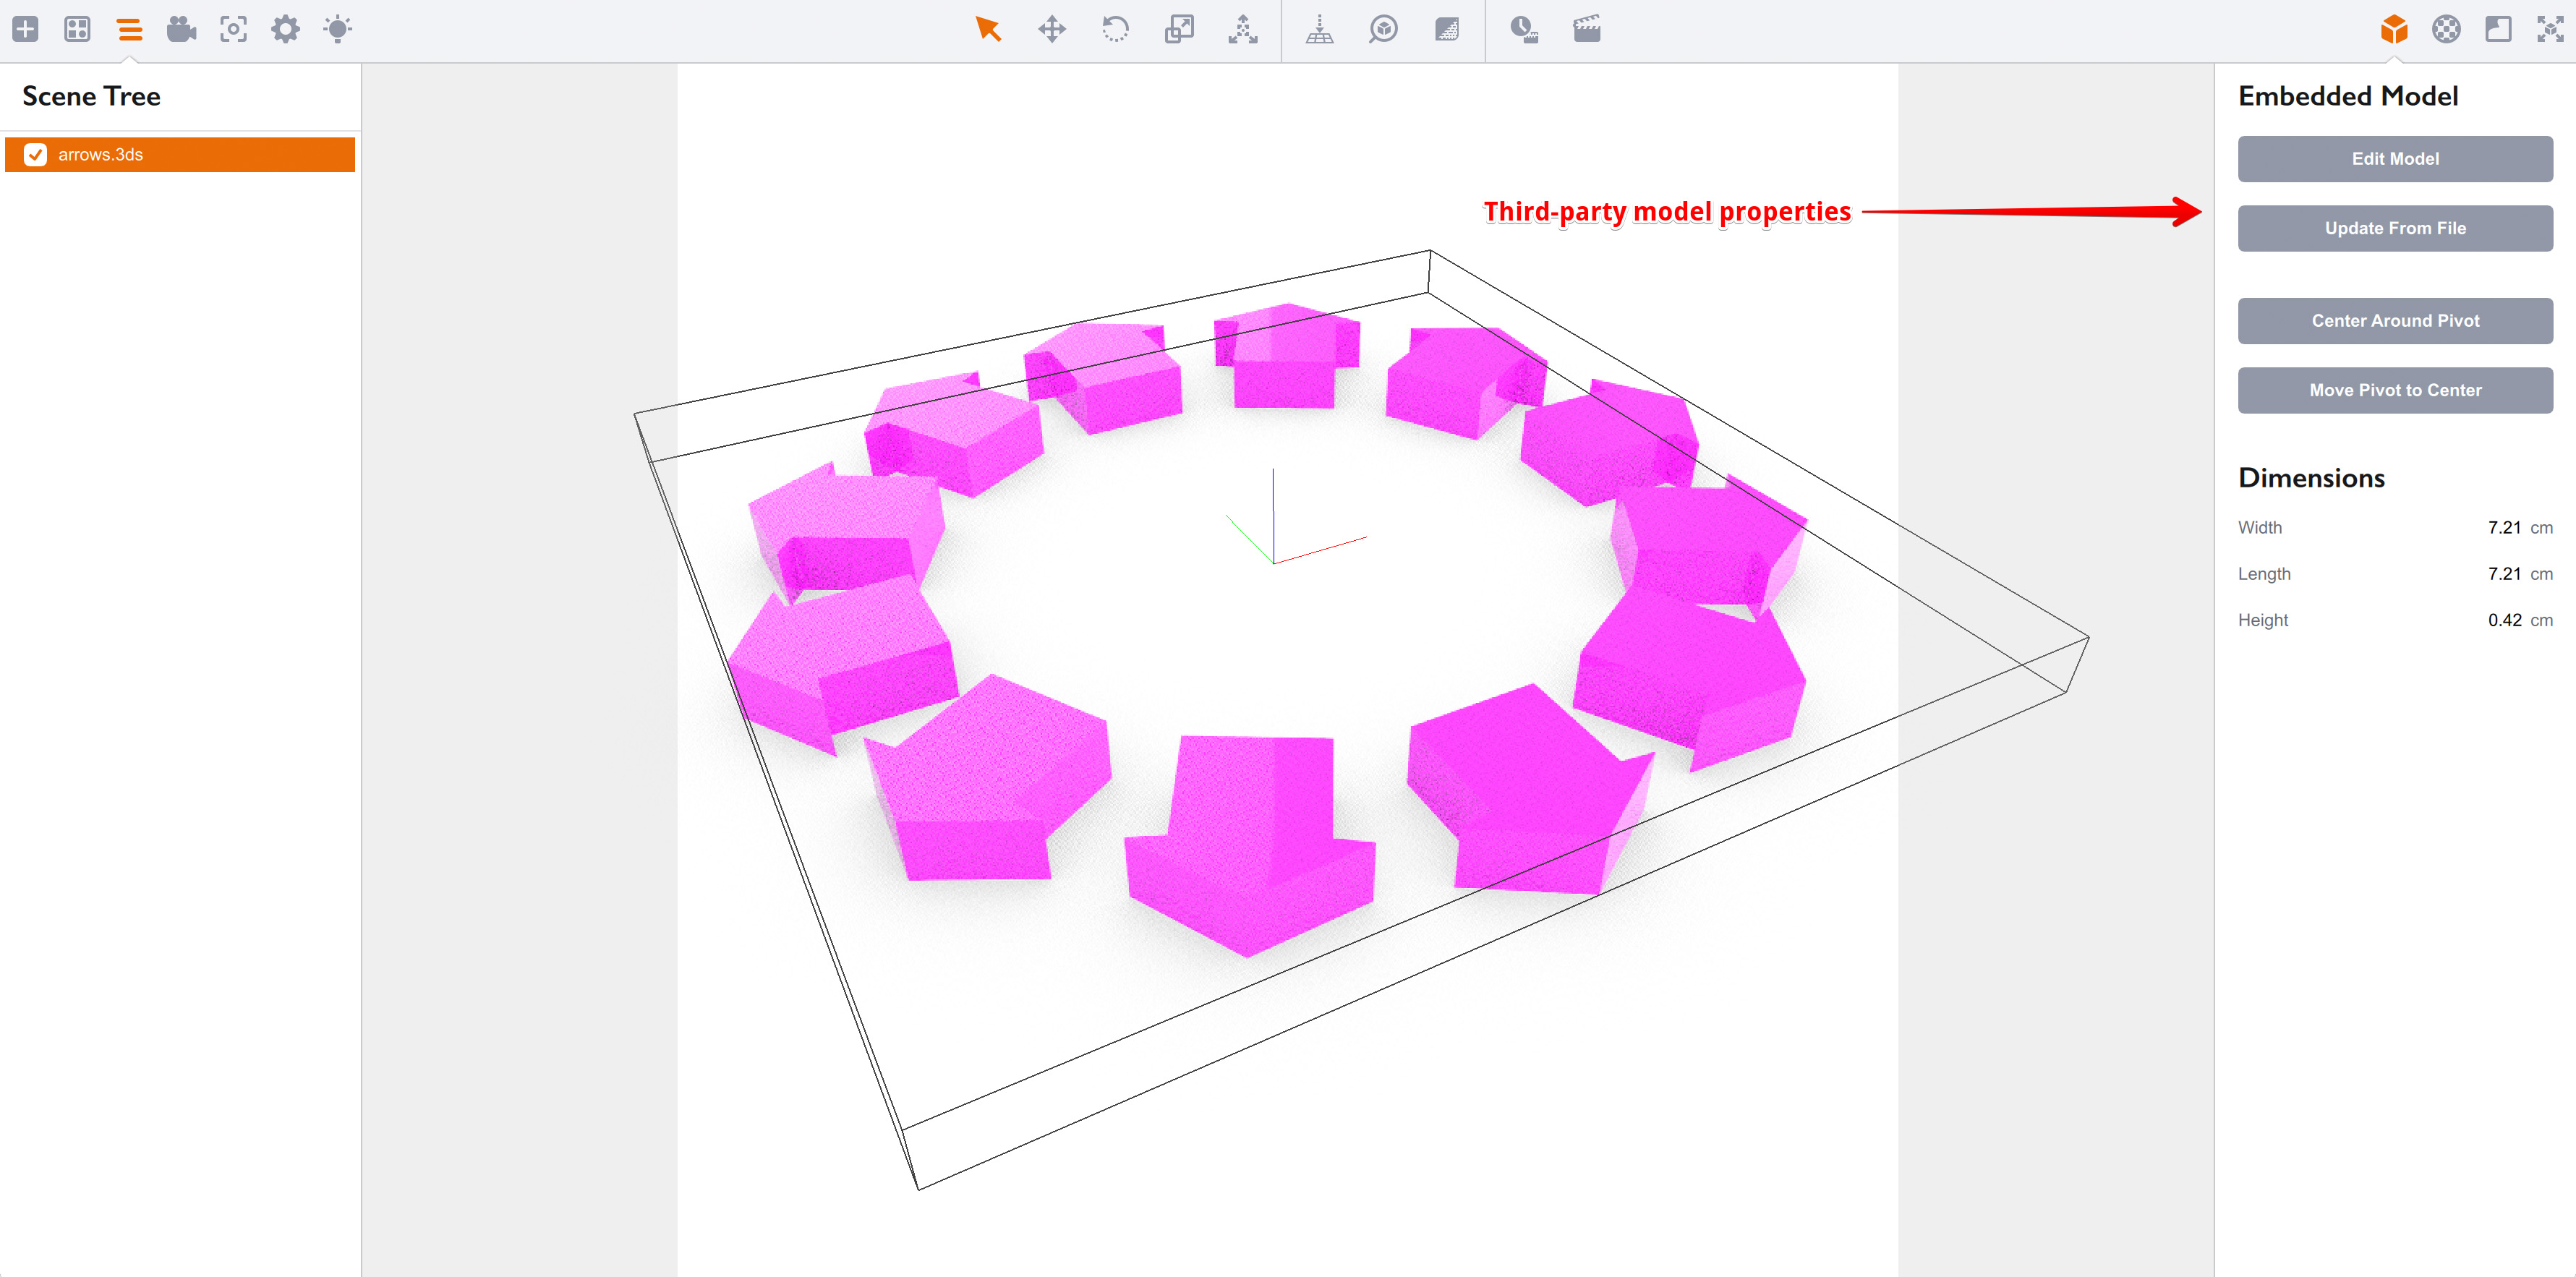Open the material texture panel icon
Image resolution: width=2576 pixels, height=1277 pixels.
[1447, 30]
